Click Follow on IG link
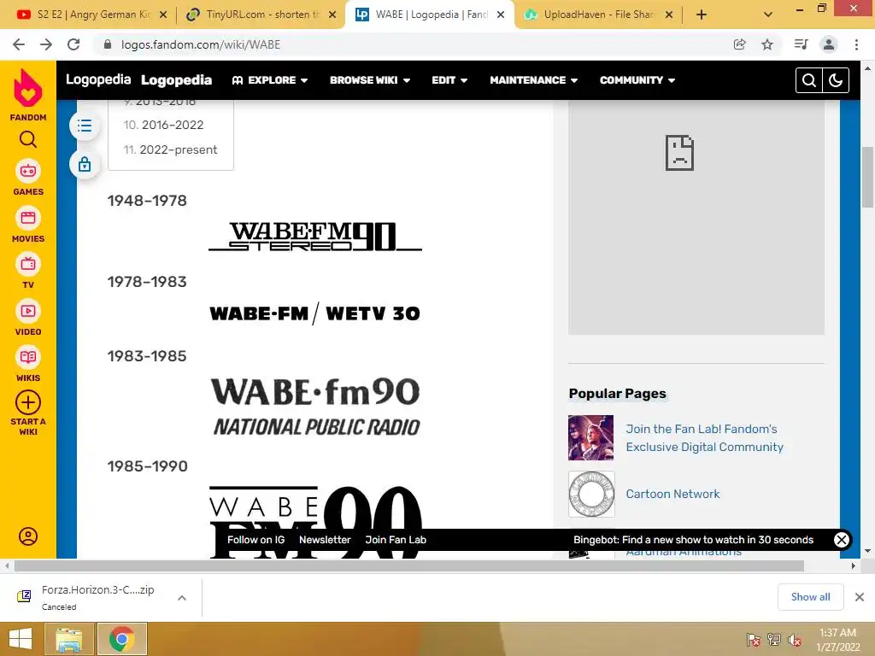The width and height of the screenshot is (875, 656). pyautogui.click(x=255, y=540)
